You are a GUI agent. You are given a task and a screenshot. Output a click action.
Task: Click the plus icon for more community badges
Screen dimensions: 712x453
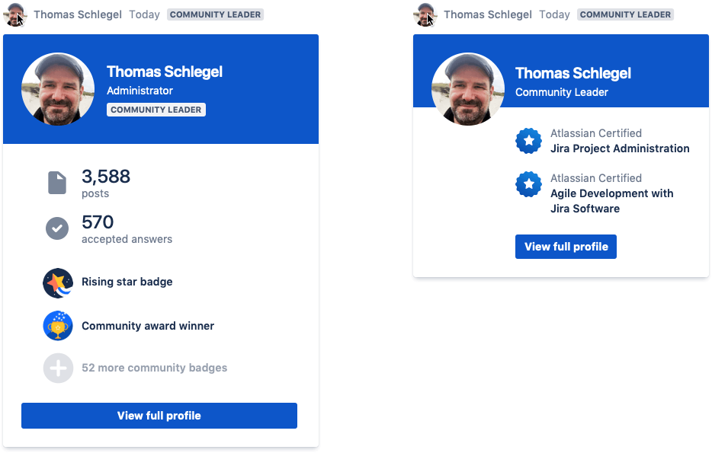tap(58, 368)
